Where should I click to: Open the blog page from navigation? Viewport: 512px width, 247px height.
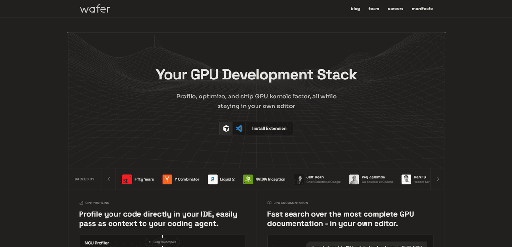tap(355, 9)
